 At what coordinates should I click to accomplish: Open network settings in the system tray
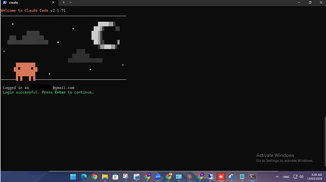(x=295, y=176)
